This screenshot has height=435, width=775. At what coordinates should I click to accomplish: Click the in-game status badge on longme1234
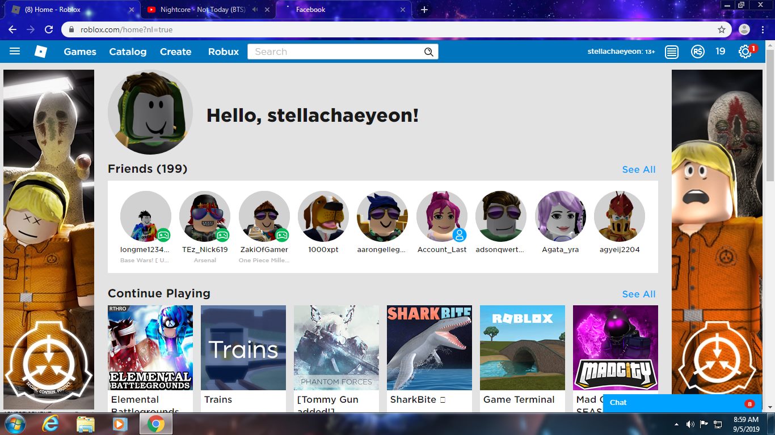tap(163, 234)
